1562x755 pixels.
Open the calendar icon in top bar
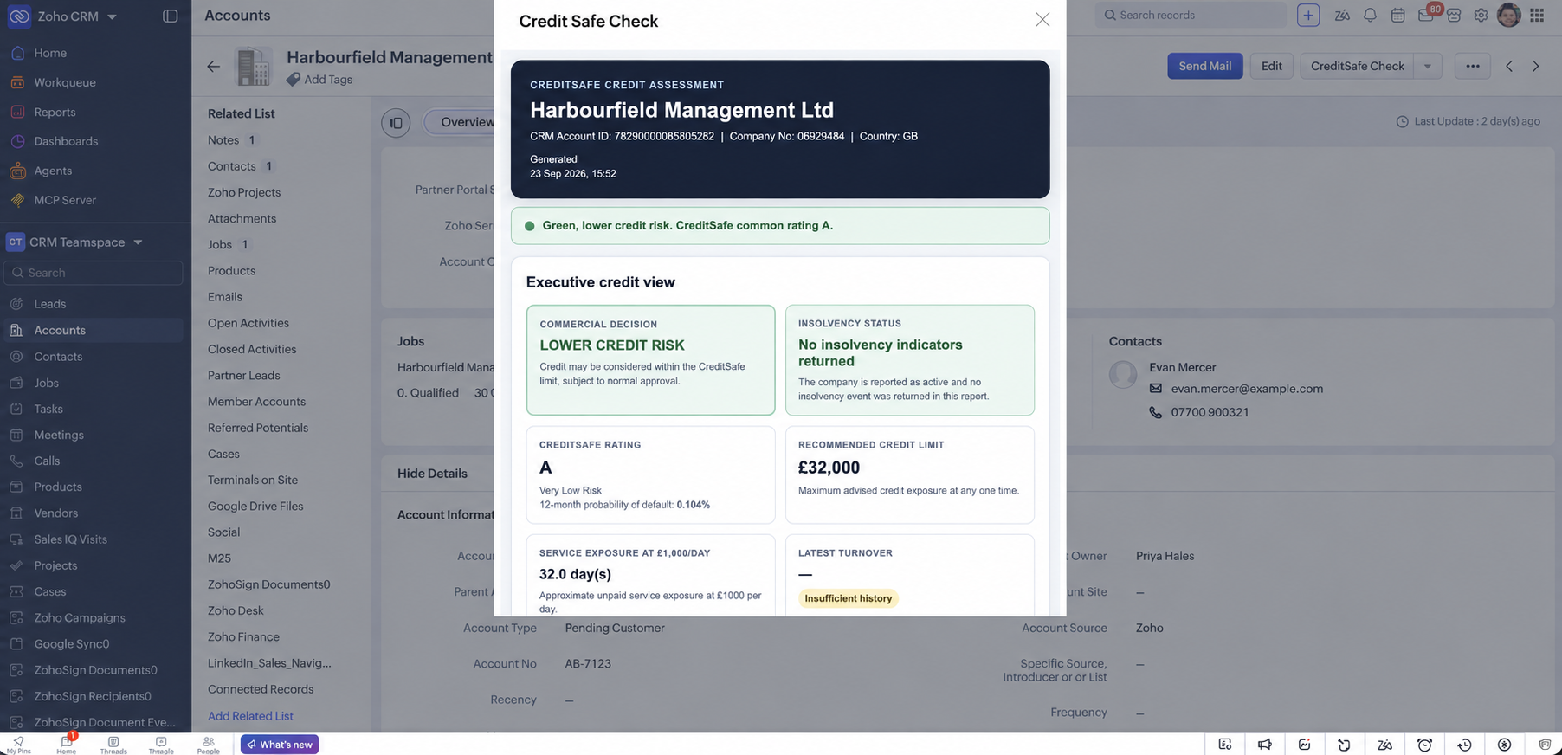(x=1397, y=15)
